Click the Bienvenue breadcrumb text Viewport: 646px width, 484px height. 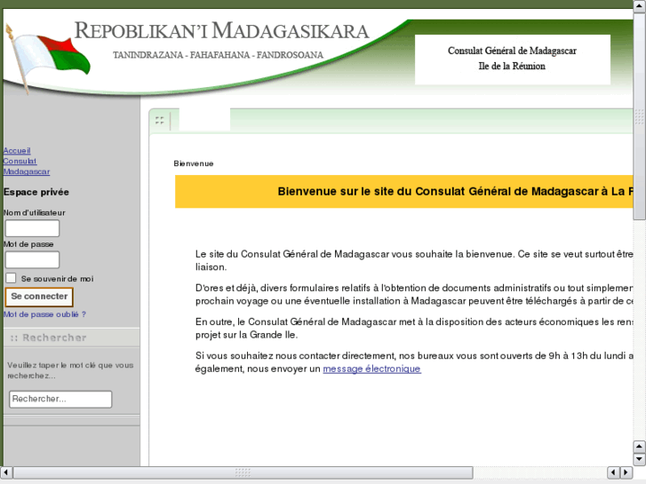[x=194, y=163]
